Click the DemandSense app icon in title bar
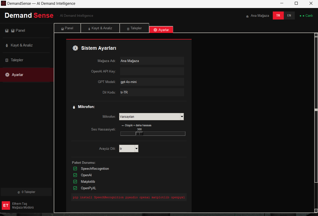This screenshot has width=318, height=216. click(x=3, y=3)
